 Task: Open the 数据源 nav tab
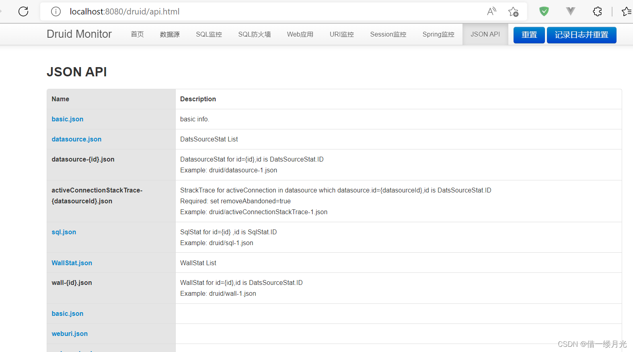(x=170, y=35)
